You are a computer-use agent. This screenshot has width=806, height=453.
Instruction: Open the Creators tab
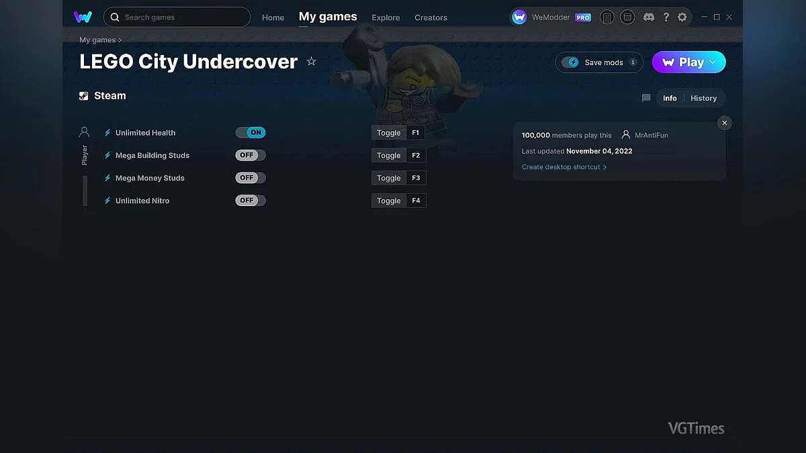tap(431, 17)
